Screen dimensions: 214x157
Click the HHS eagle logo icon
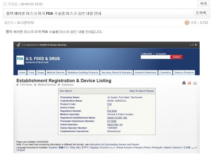pyautogui.click(x=19, y=45)
